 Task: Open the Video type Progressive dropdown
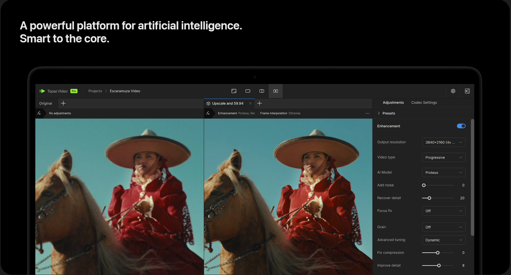[443, 158]
